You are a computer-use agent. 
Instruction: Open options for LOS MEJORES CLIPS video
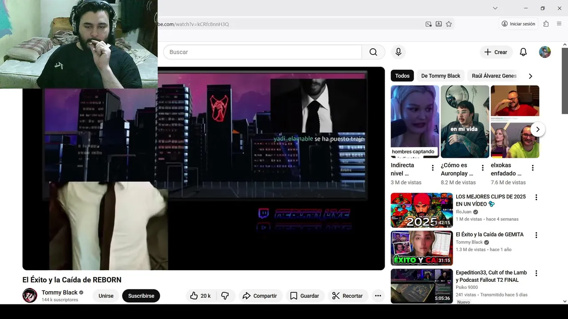pyautogui.click(x=536, y=197)
